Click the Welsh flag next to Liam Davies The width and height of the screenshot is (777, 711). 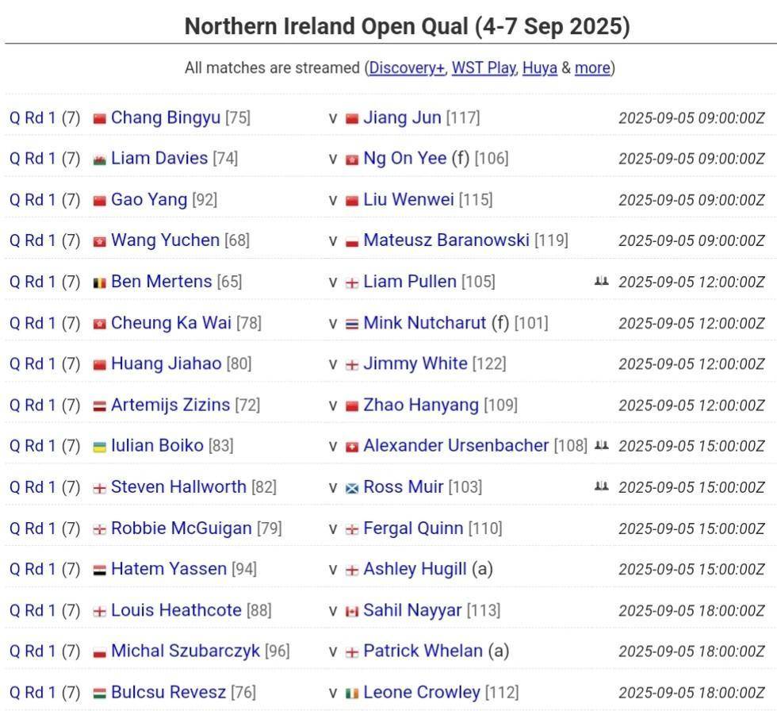(100, 159)
